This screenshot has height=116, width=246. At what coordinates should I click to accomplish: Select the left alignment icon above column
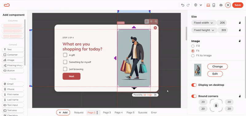pos(147,21)
